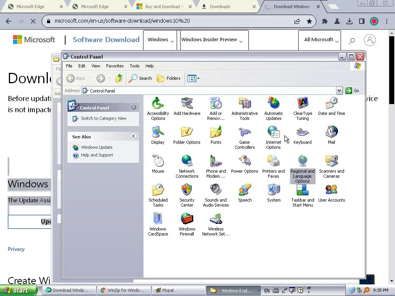Open the Favorites menu

pos(115,66)
